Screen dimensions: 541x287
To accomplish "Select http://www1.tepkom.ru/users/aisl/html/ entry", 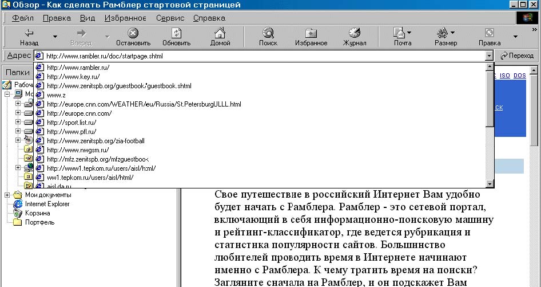I will pyautogui.click(x=260, y=168).
